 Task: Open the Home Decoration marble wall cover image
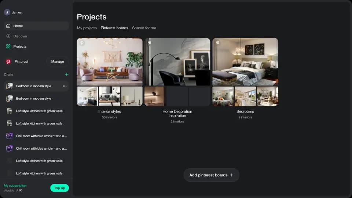[177, 62]
